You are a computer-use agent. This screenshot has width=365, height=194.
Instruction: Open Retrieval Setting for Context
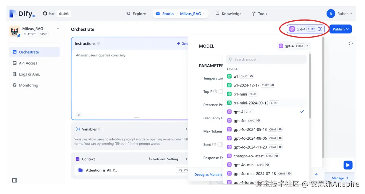click(x=163, y=159)
